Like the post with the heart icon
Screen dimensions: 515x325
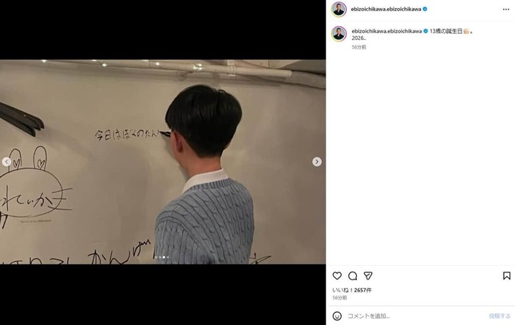(x=337, y=275)
